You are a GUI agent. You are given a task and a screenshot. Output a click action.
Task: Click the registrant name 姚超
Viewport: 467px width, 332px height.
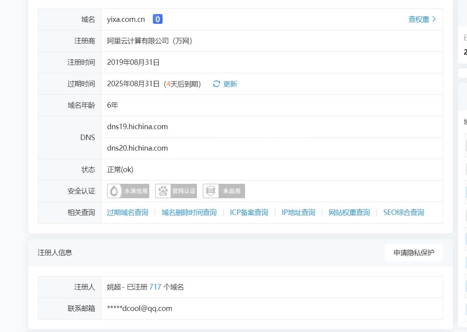[x=114, y=287]
